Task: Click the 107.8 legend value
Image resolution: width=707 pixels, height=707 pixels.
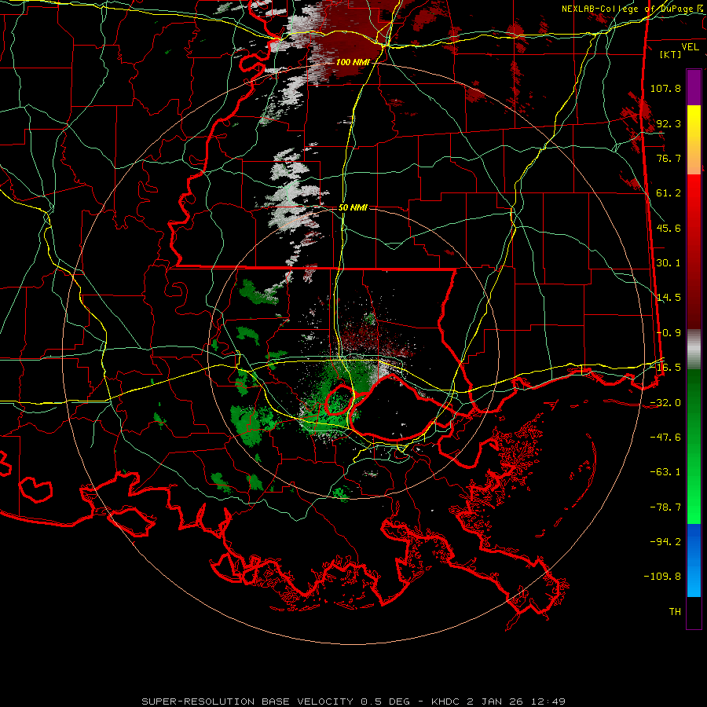Action: (x=665, y=88)
